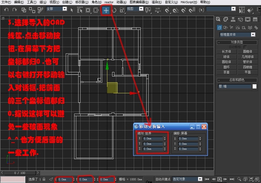Viewport: 261px width, 183px height.
Task: Toggle the selection lock padlock icon
Action: pos(44,179)
